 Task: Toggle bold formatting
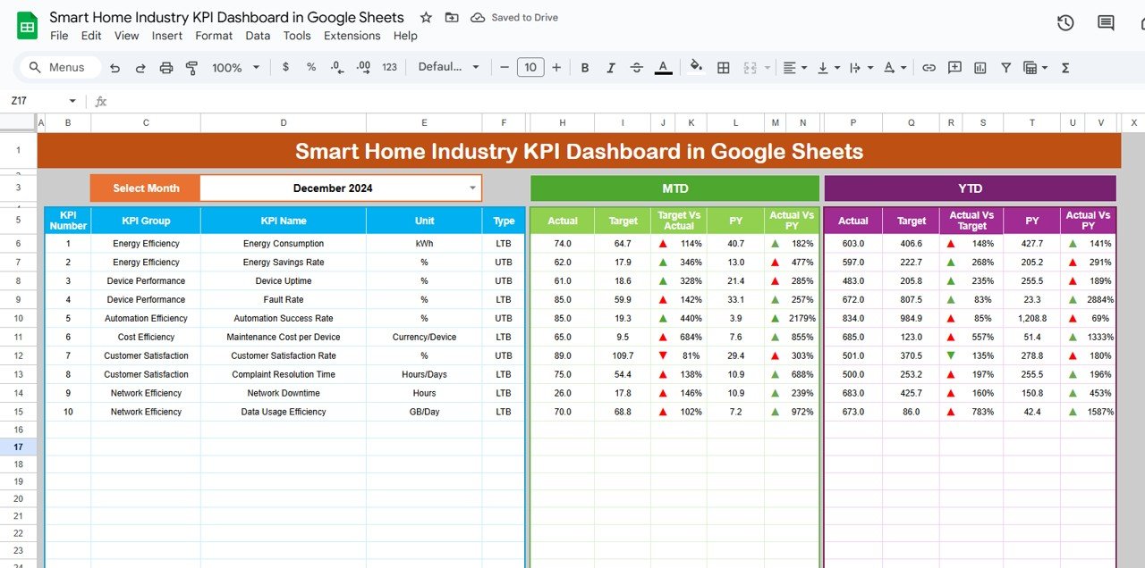[585, 68]
